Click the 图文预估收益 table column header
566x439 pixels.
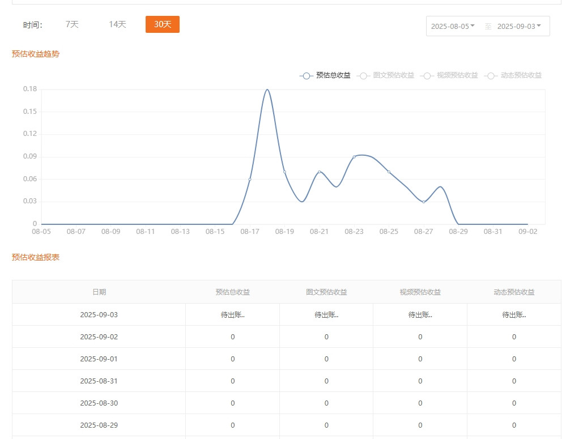326,292
